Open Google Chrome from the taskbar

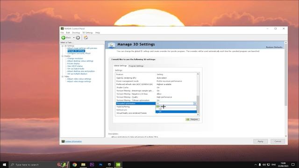[75, 165]
